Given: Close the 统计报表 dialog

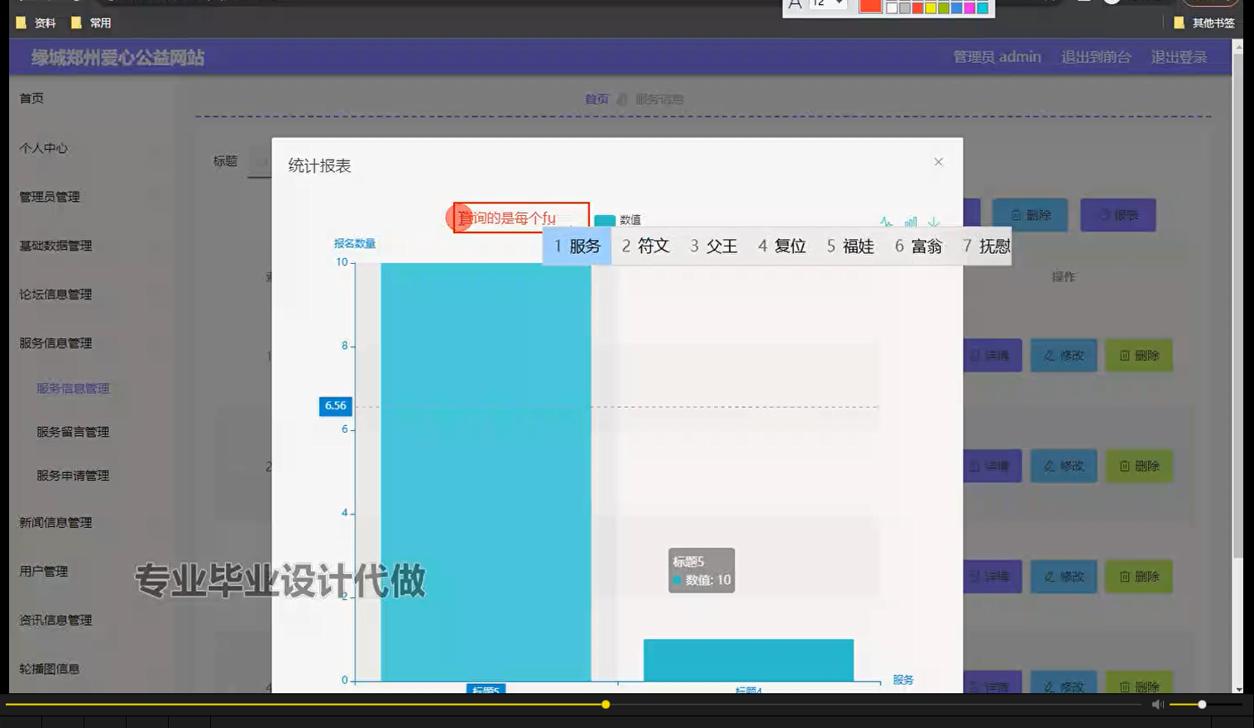Looking at the screenshot, I should 938,162.
